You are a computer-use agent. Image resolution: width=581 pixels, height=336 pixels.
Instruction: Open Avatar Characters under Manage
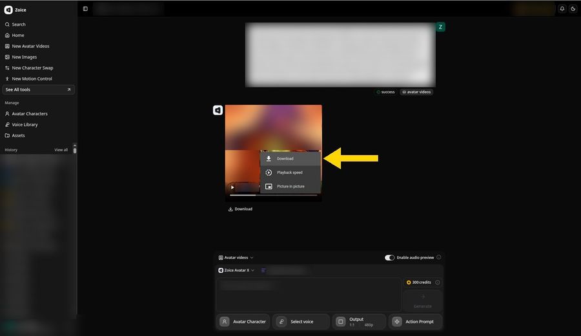[x=26, y=114]
